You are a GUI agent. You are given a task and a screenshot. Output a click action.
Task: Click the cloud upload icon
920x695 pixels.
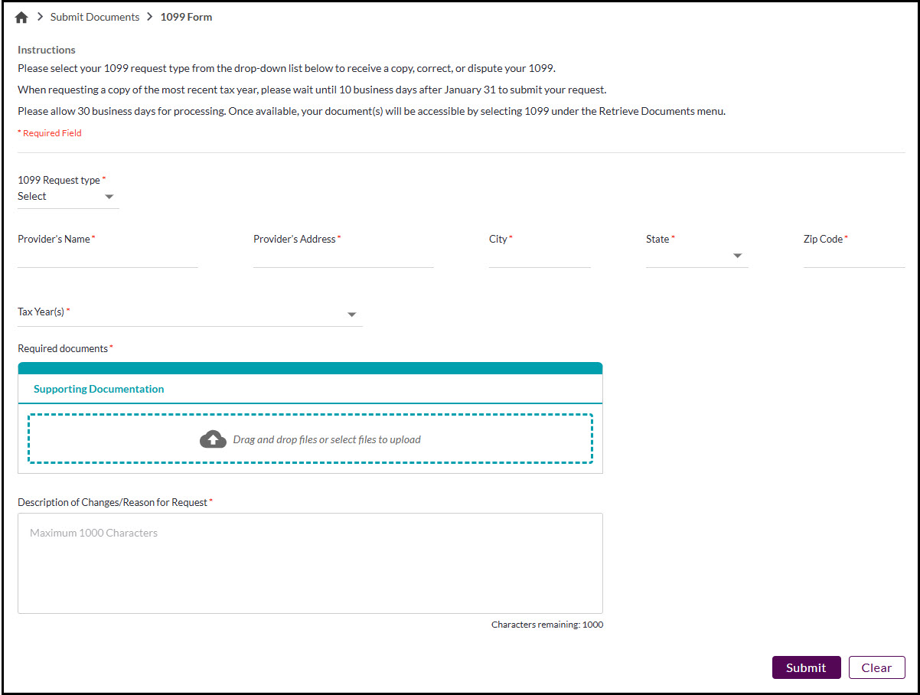(213, 439)
